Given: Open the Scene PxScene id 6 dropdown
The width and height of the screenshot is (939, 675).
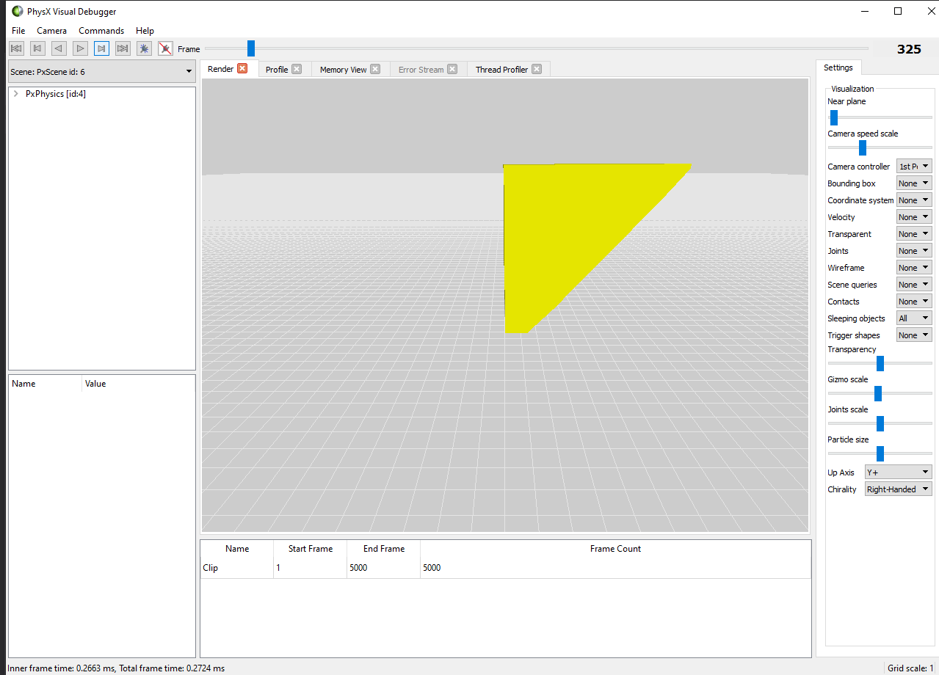Looking at the screenshot, I should coord(101,71).
